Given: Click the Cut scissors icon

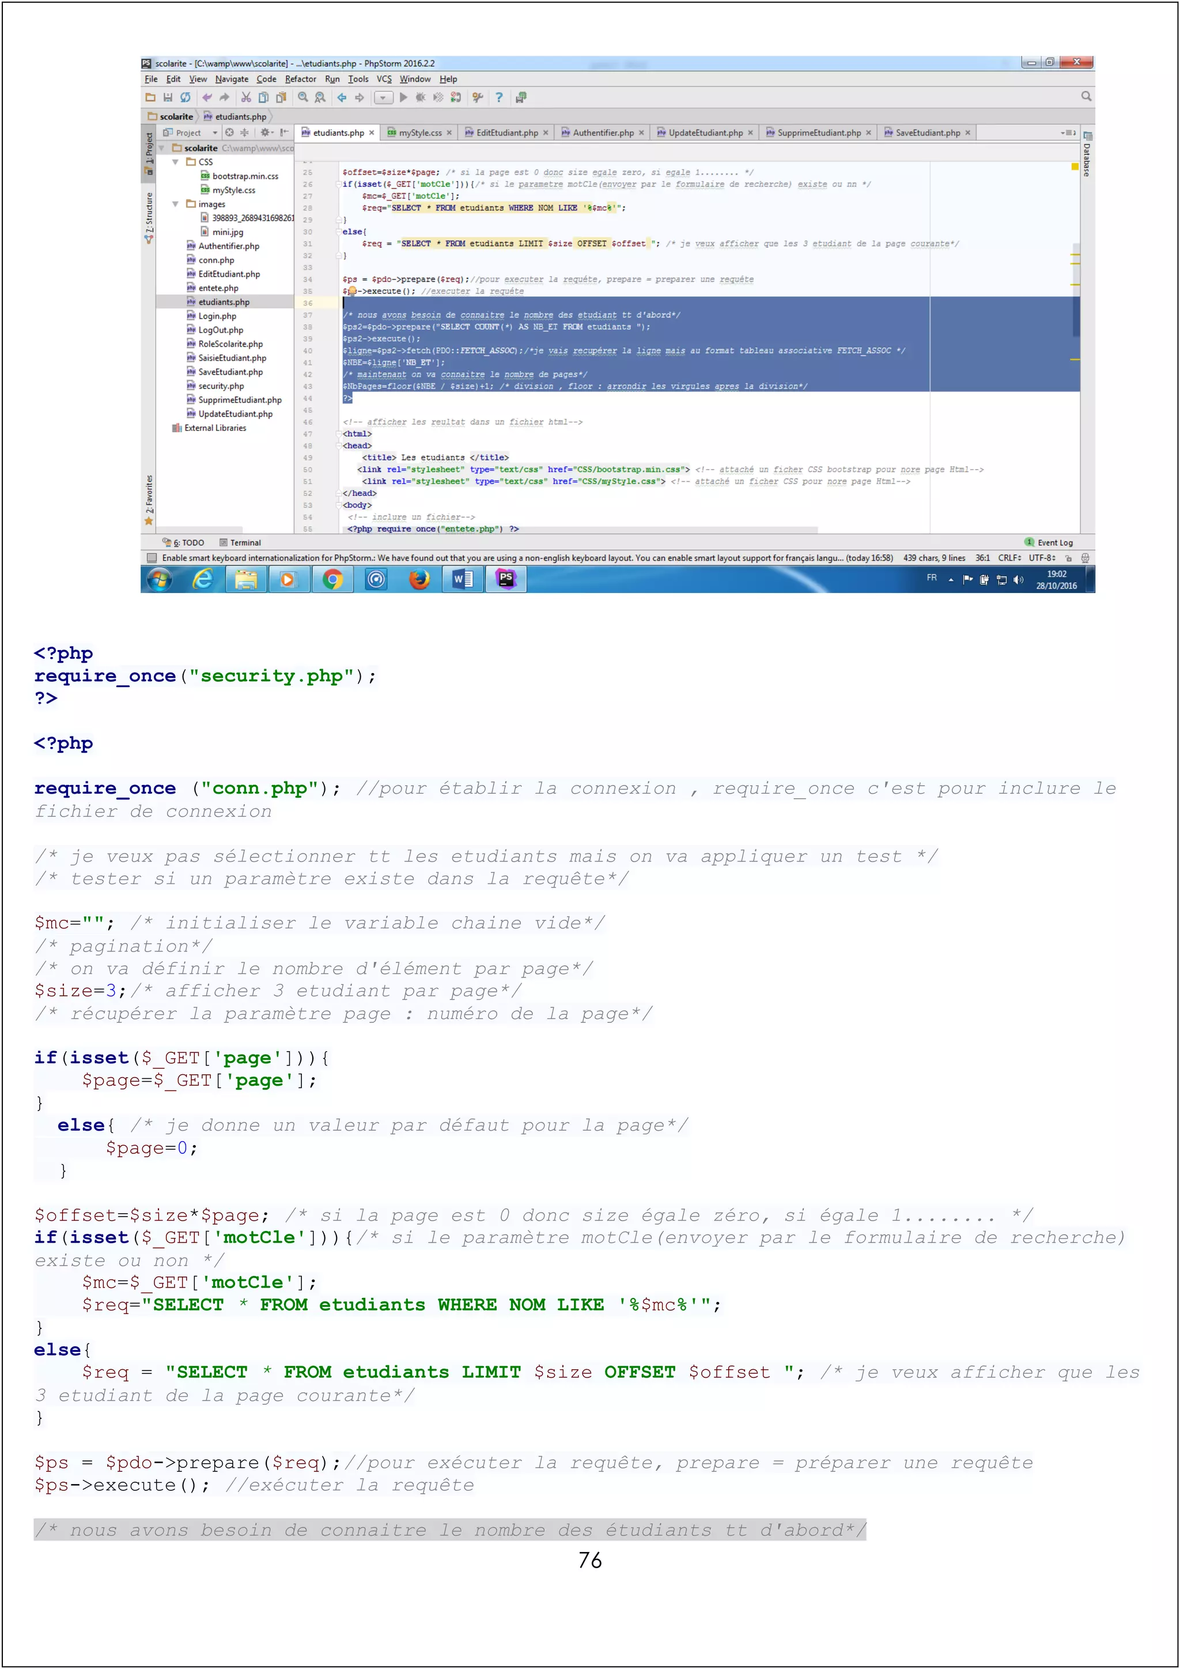Looking at the screenshot, I should click(247, 97).
